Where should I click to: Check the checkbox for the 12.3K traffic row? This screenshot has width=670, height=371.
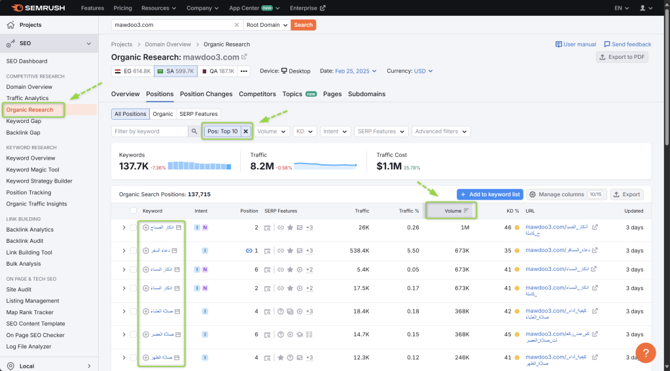click(x=133, y=357)
